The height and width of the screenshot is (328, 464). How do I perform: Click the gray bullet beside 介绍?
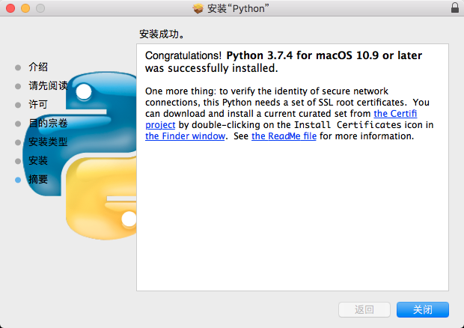pos(18,67)
